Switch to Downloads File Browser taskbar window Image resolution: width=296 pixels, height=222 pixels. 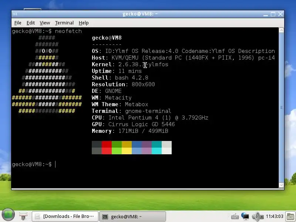[65, 216]
